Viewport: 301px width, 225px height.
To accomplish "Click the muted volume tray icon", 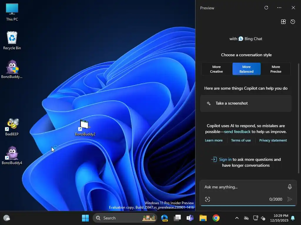I will click(263, 218).
